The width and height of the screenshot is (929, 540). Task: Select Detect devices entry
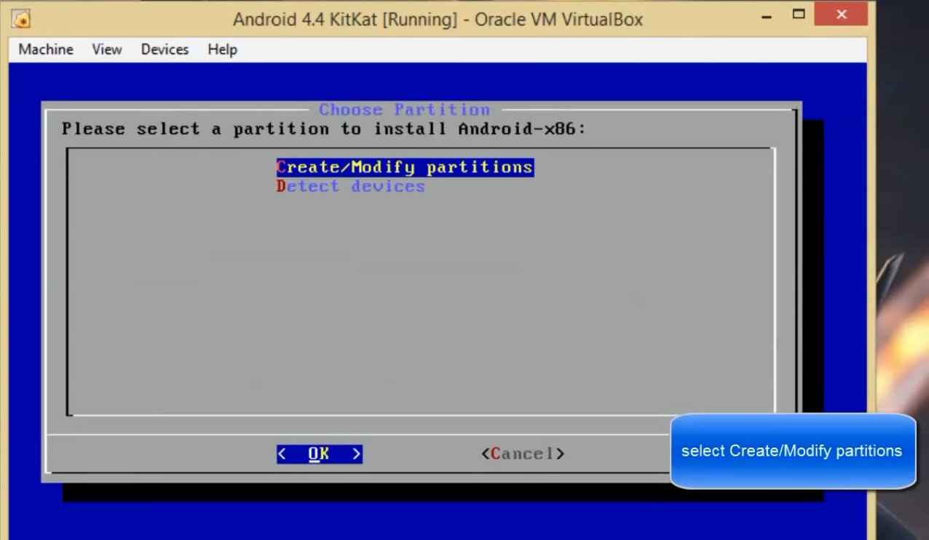[x=350, y=186]
